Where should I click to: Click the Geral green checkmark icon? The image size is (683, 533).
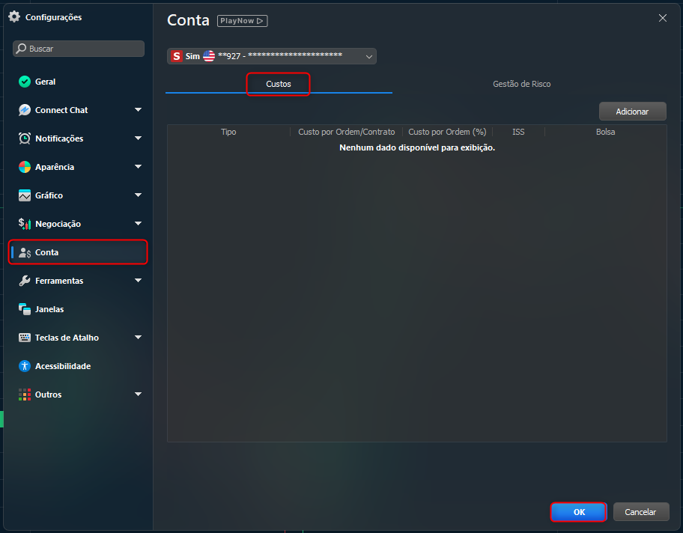coord(25,82)
